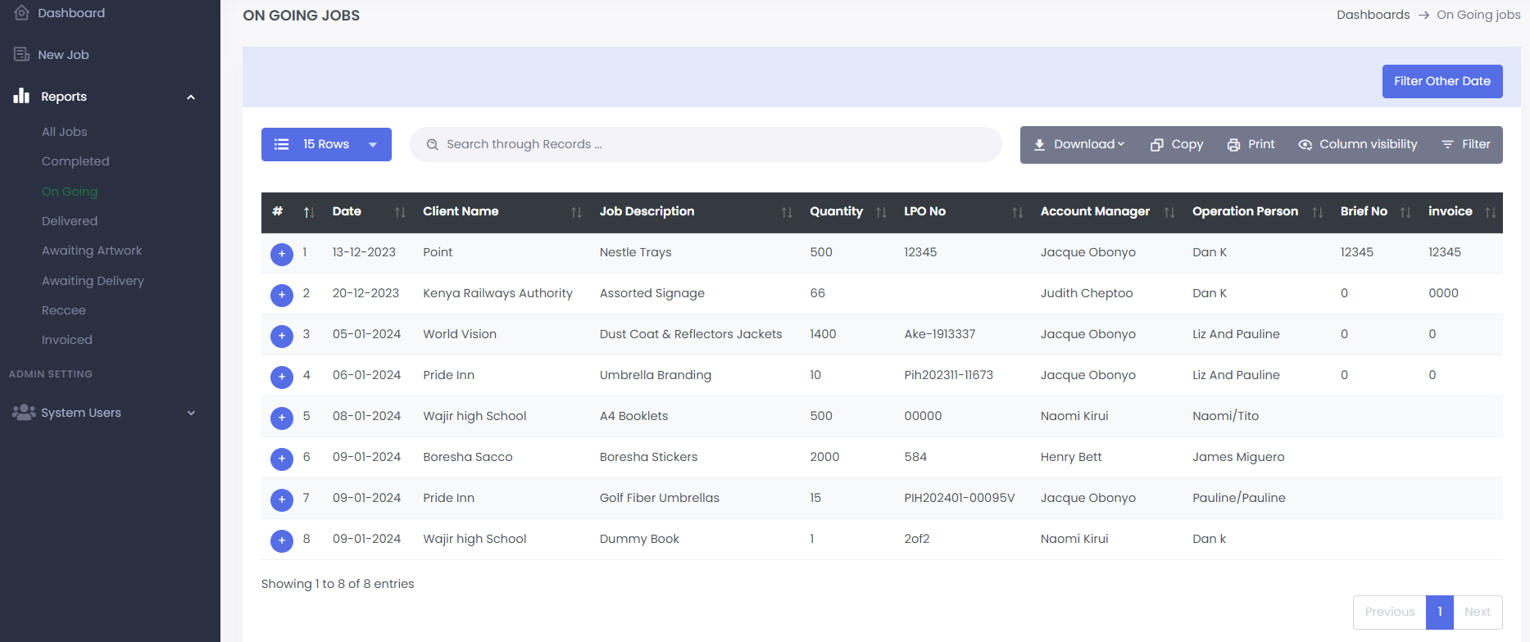Click the Reports bar chart icon
Viewport: 1530px width, 642px height.
tap(21, 96)
